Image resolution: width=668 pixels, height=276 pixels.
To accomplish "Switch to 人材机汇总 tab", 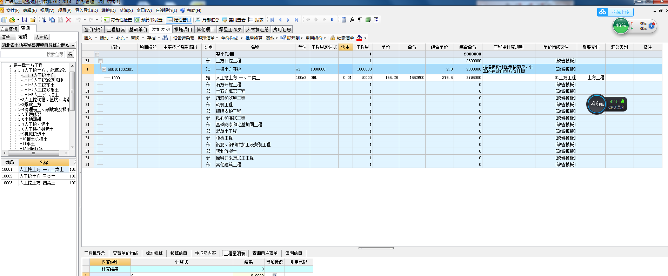I will (x=257, y=29).
